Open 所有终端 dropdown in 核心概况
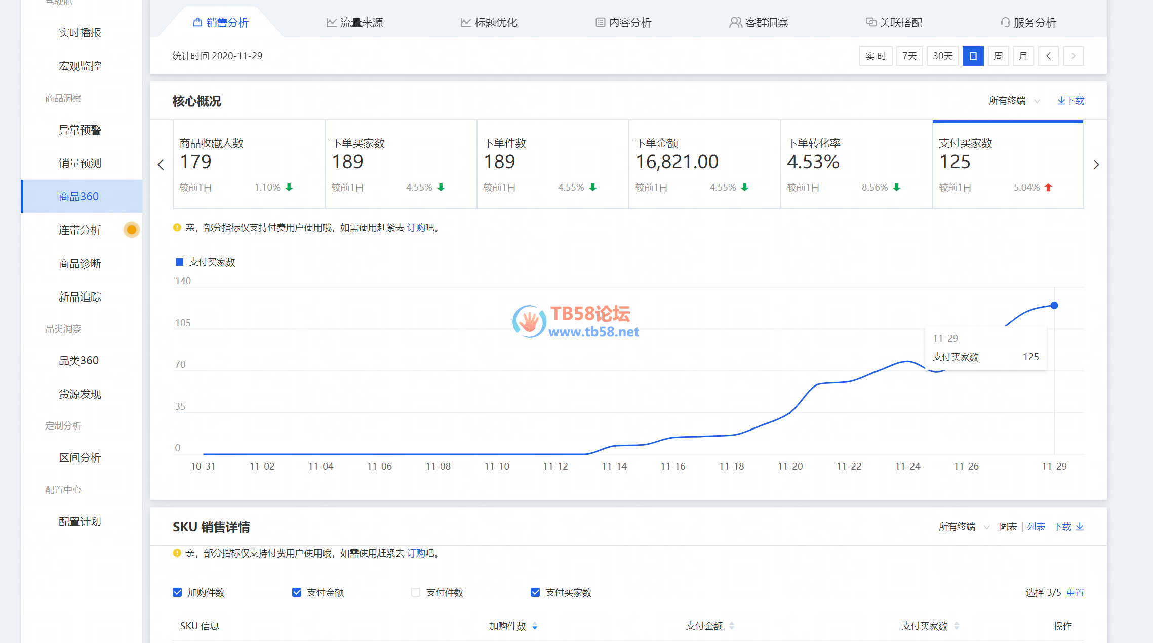Viewport: 1153px width, 643px height. [x=1014, y=101]
